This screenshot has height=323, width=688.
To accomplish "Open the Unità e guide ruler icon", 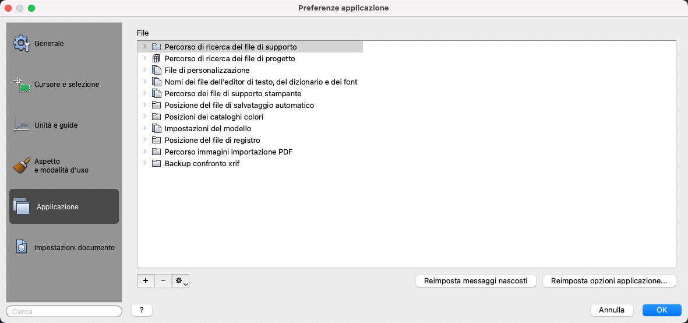I will tap(22, 125).
